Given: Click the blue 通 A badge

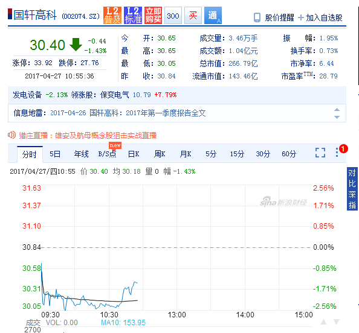Looking at the screenshot, I should click(213, 16).
